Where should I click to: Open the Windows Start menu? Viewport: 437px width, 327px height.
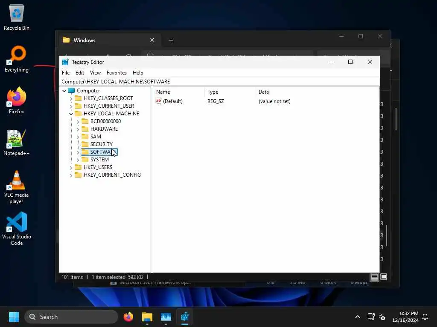pyautogui.click(x=14, y=317)
